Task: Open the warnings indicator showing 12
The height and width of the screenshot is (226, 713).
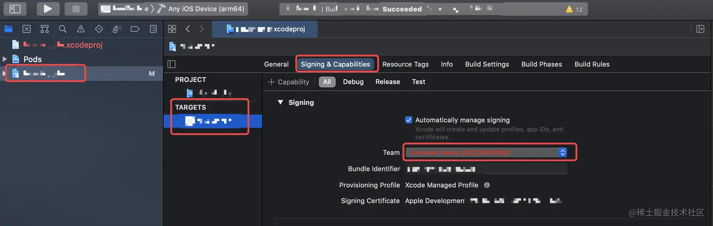Action: (x=574, y=9)
